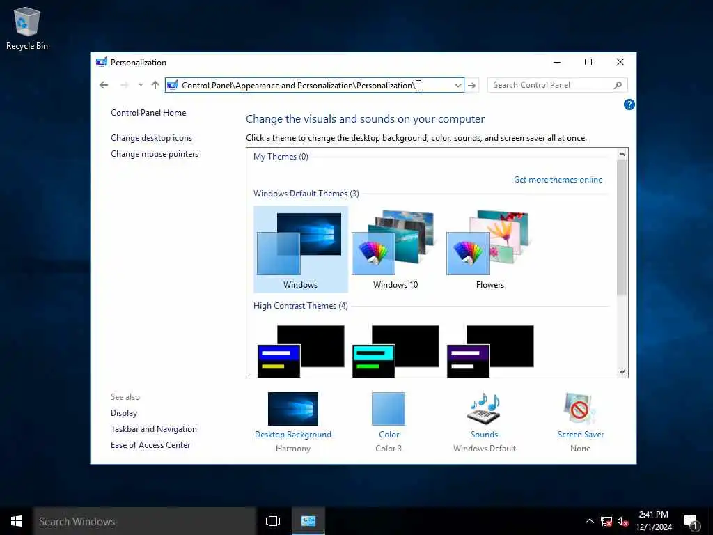Open Change desktop icons link
Screen dimensions: 713x535
click(151, 138)
